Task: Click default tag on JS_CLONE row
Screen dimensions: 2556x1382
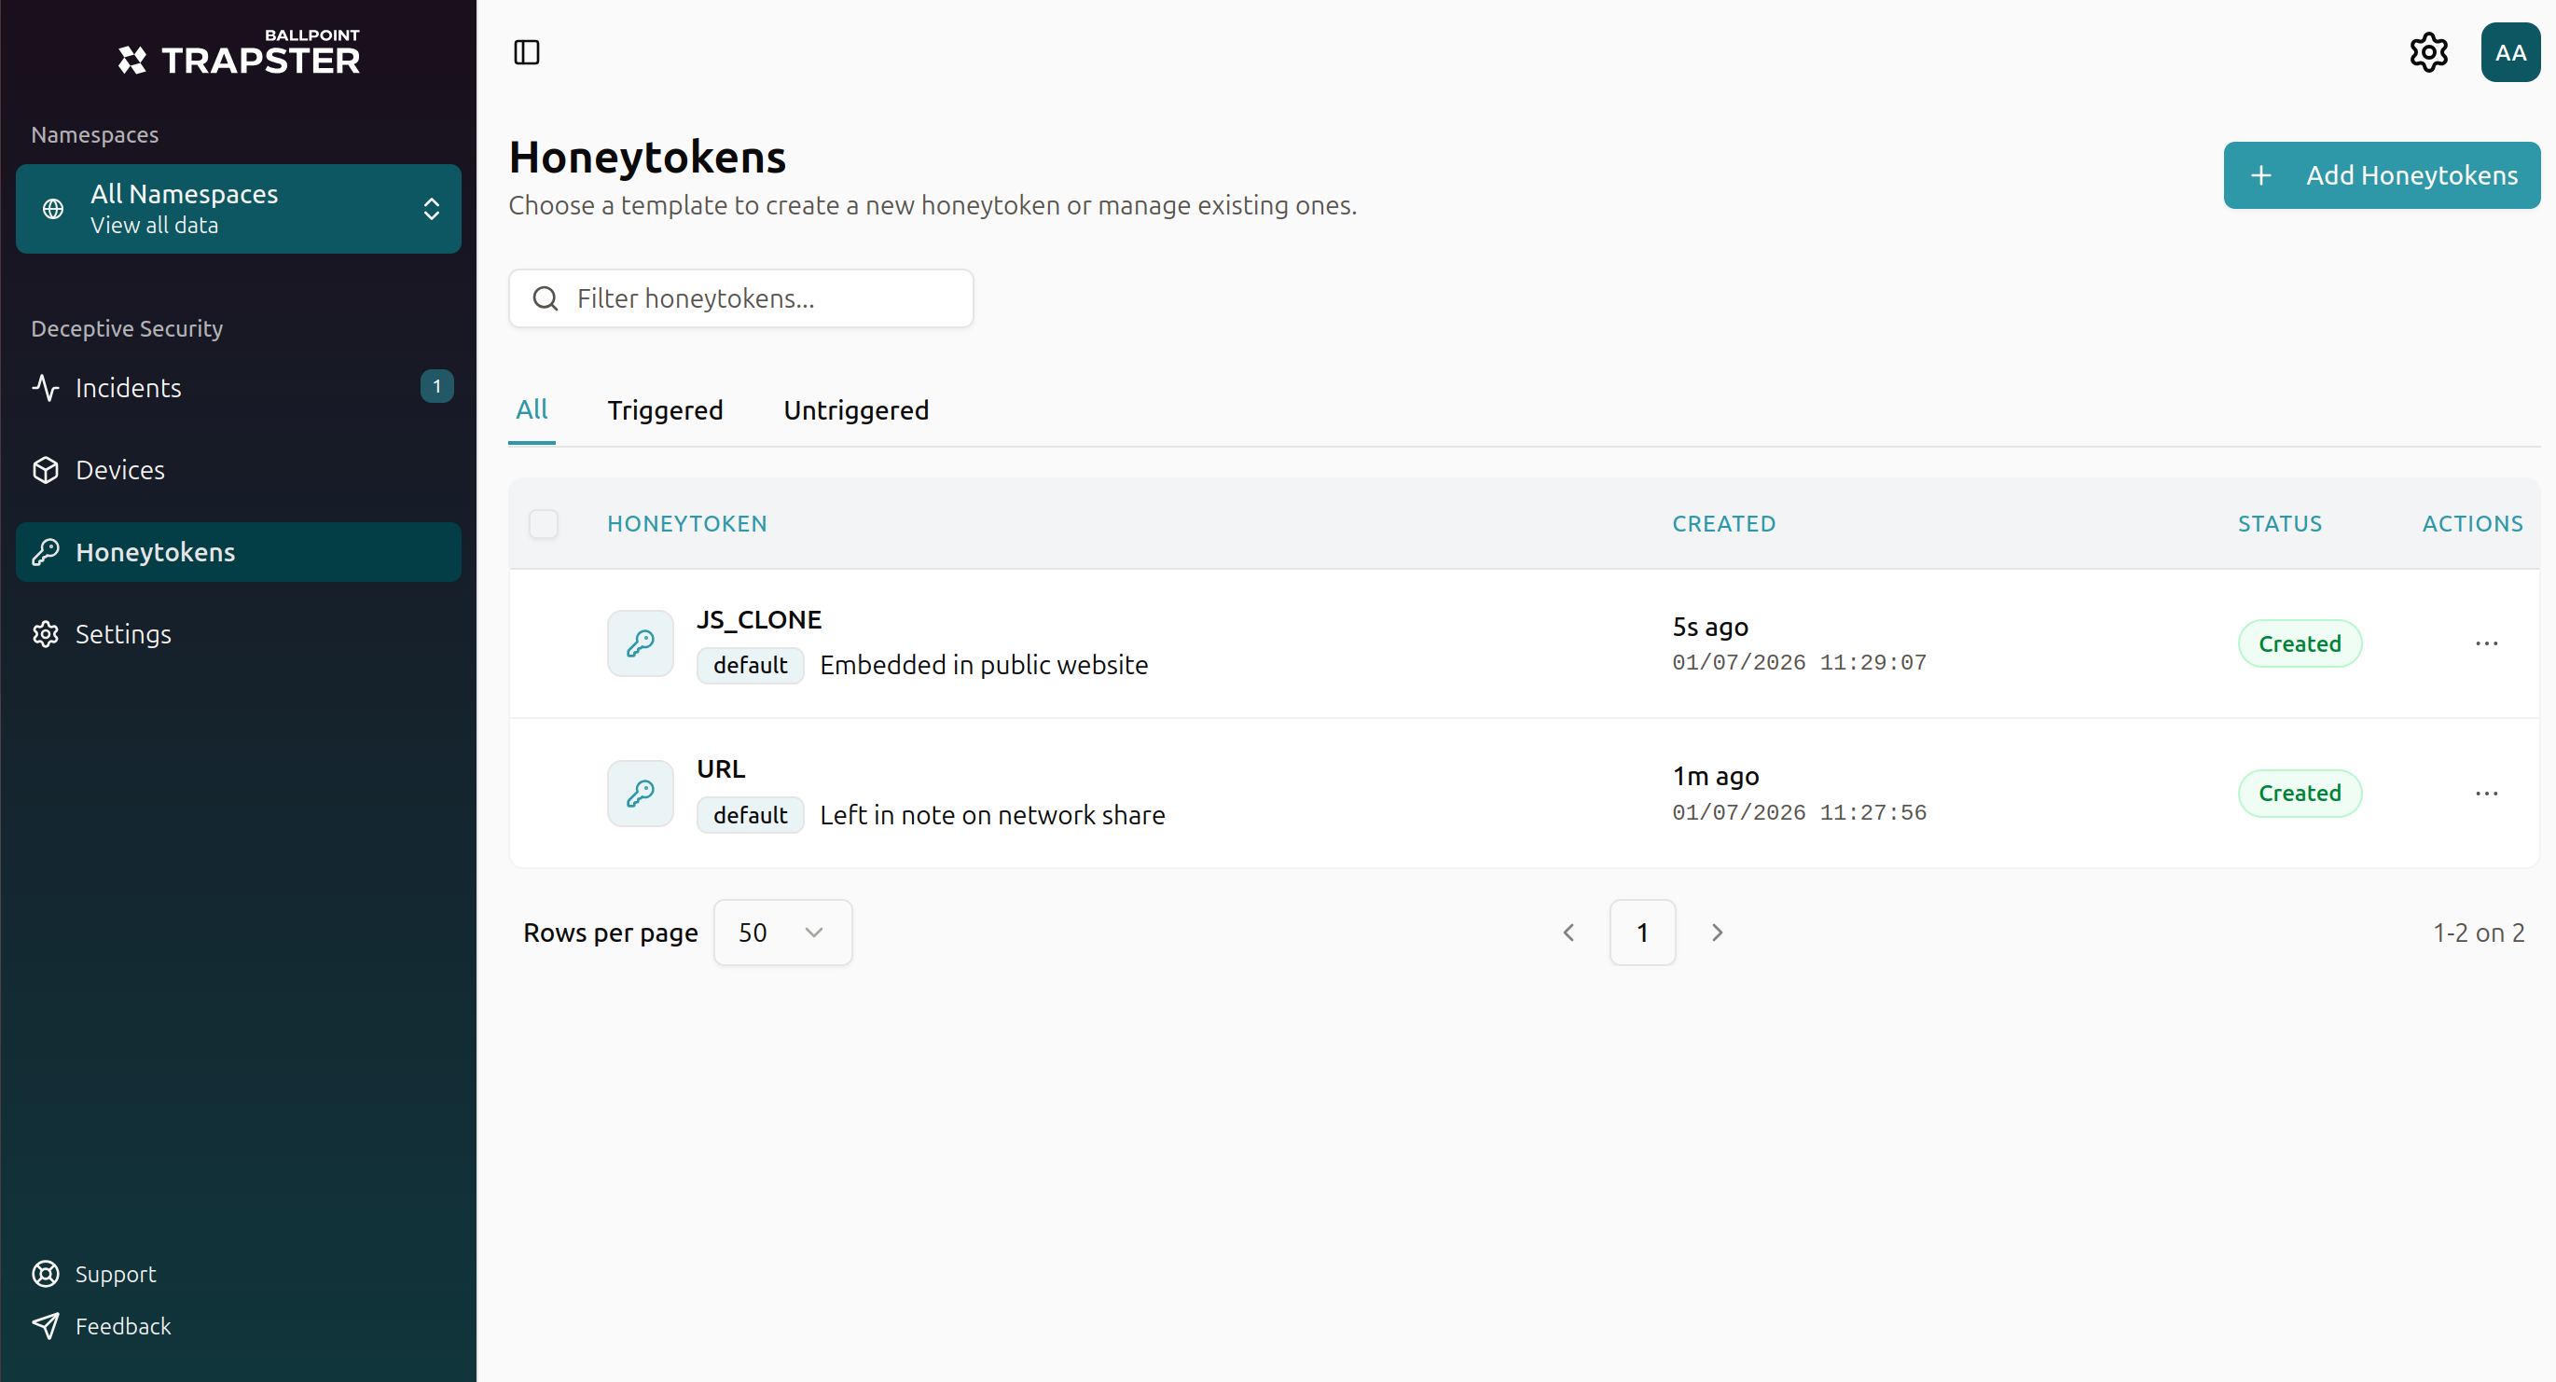Action: tap(750, 666)
